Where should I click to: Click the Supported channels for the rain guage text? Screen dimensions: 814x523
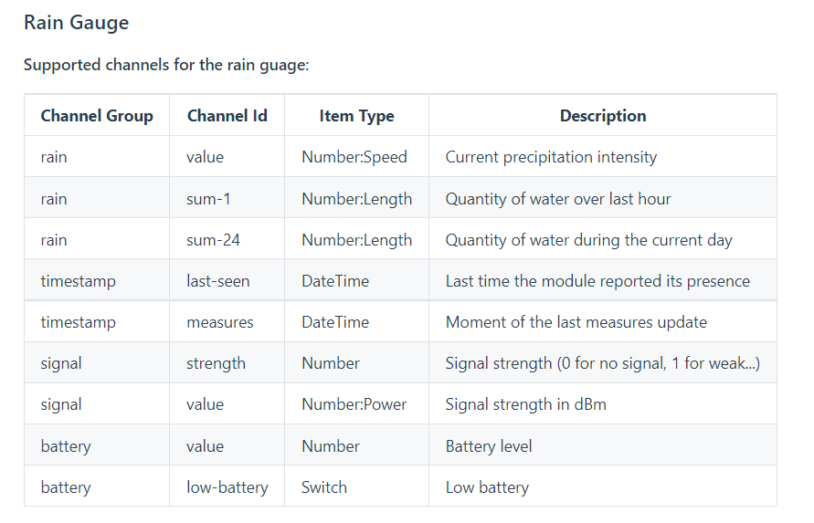[x=166, y=65]
